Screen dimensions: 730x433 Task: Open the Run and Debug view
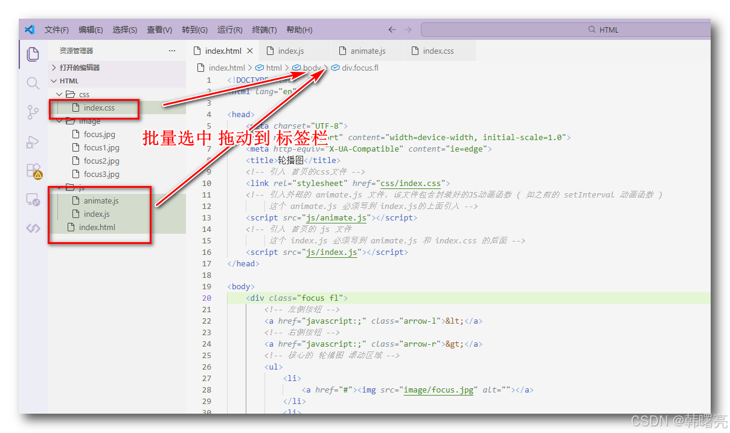pos(33,142)
